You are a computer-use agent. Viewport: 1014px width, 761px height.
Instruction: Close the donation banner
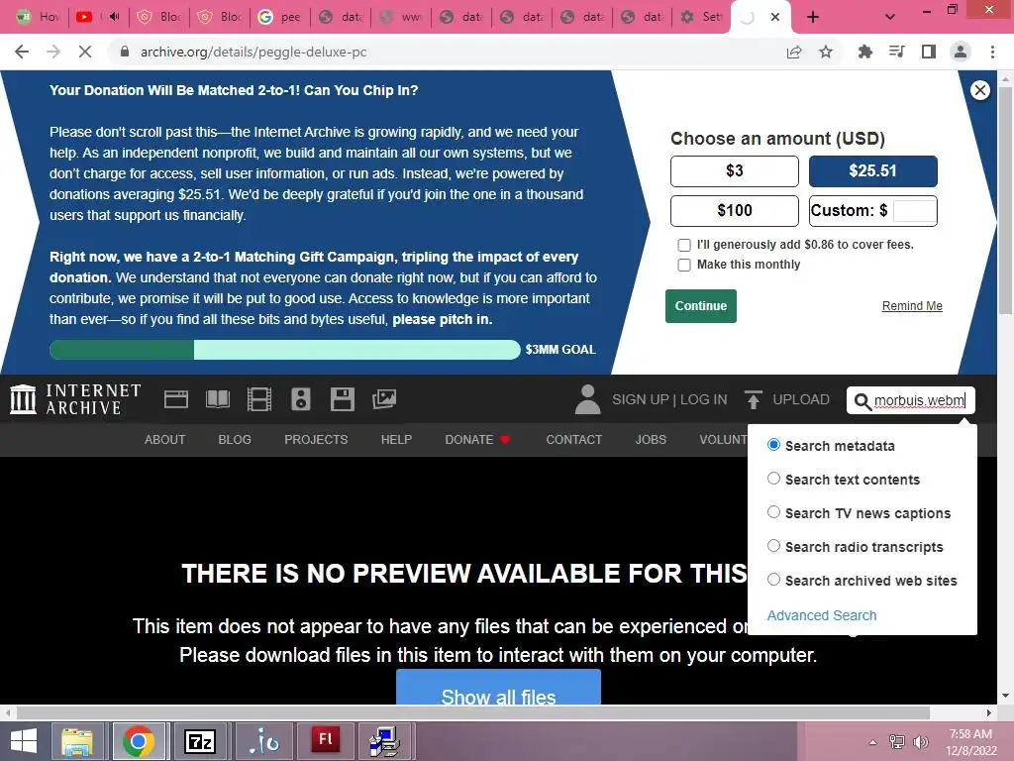coord(979,90)
